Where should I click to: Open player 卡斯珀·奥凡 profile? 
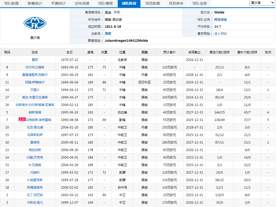(x=35, y=202)
